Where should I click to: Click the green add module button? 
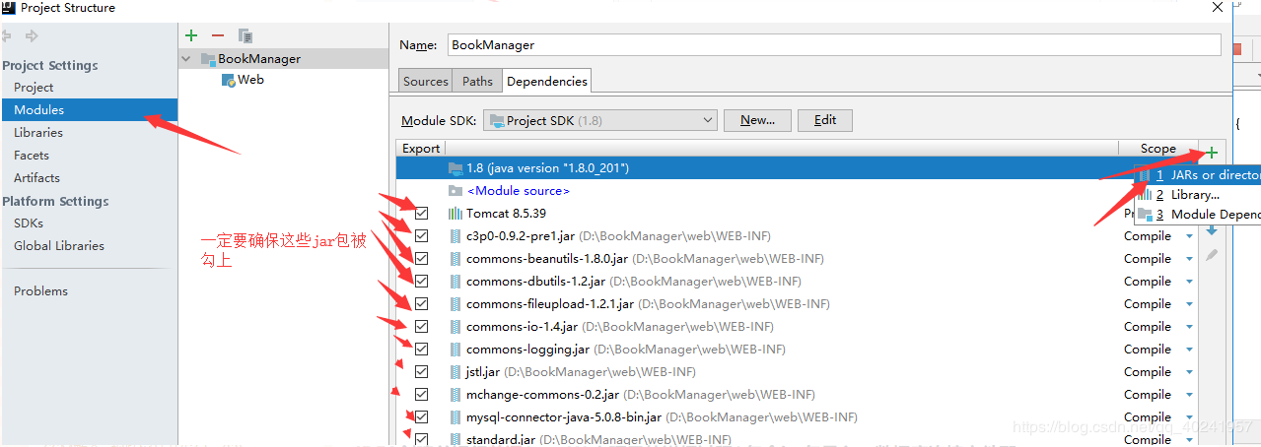tap(191, 35)
